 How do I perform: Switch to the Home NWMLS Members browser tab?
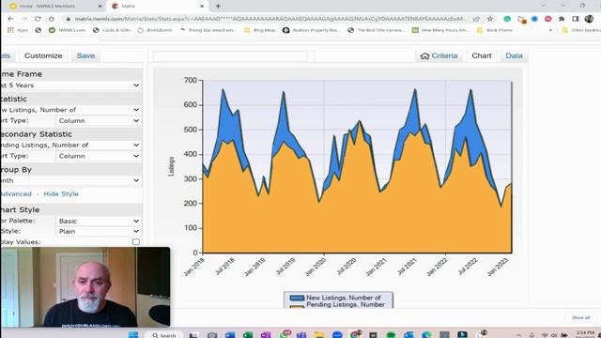(x=56, y=7)
